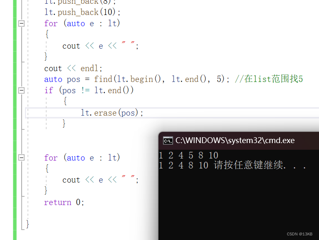The image size is (319, 240).
Task: Click the first for (auto e : lt) line
Action: [x=82, y=23]
